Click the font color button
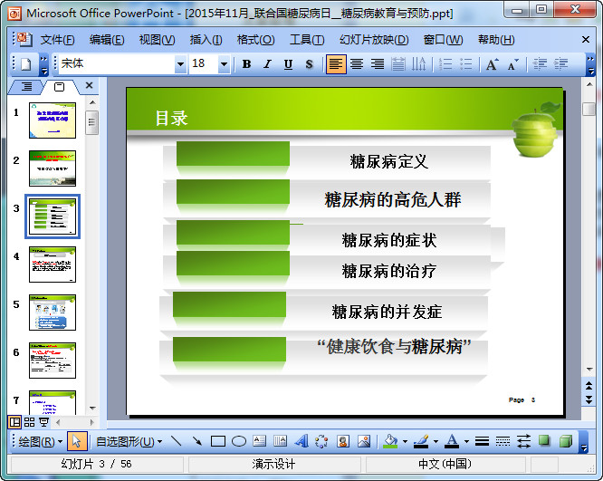Viewport: 603px width, 481px height. coord(451,442)
